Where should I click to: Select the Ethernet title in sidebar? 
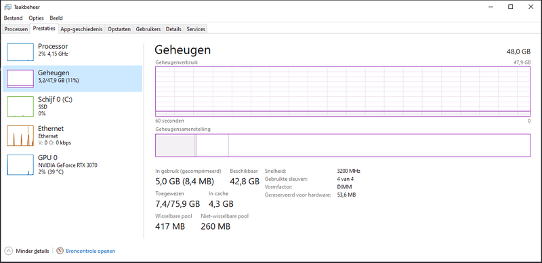51,128
